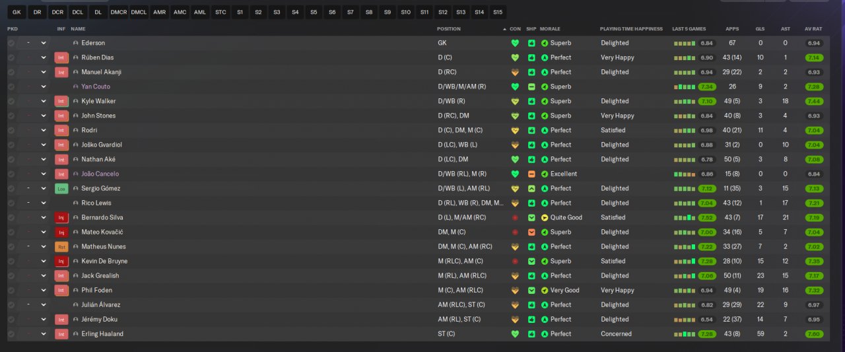Toggle the picked checkmark for Sergio Gómez
Screen dimensions: 845x352
click(11, 188)
